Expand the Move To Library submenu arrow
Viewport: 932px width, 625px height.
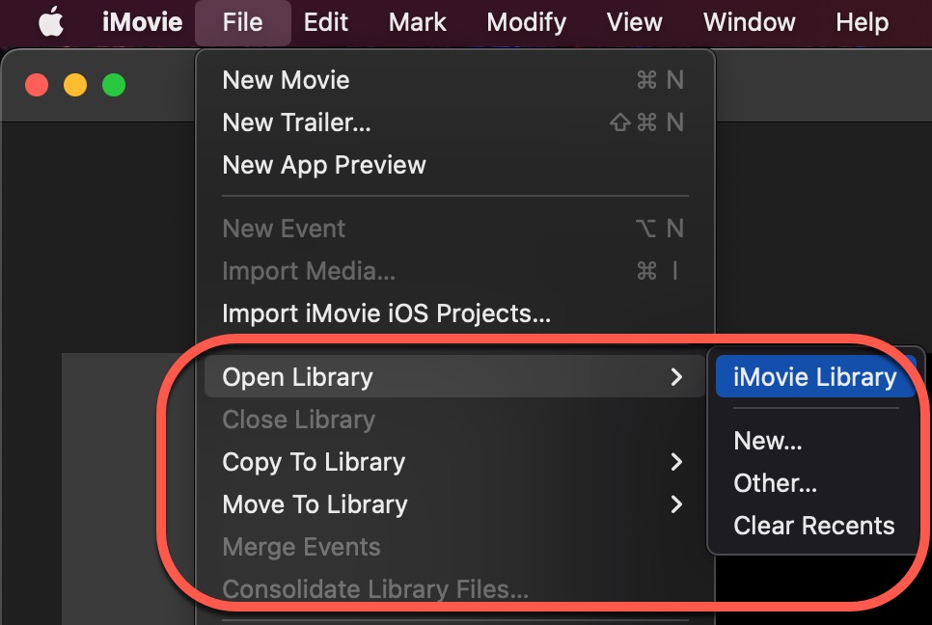(676, 504)
